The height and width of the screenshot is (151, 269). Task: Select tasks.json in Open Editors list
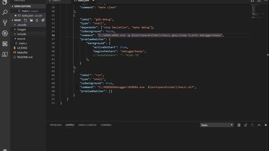[x=30, y=16]
